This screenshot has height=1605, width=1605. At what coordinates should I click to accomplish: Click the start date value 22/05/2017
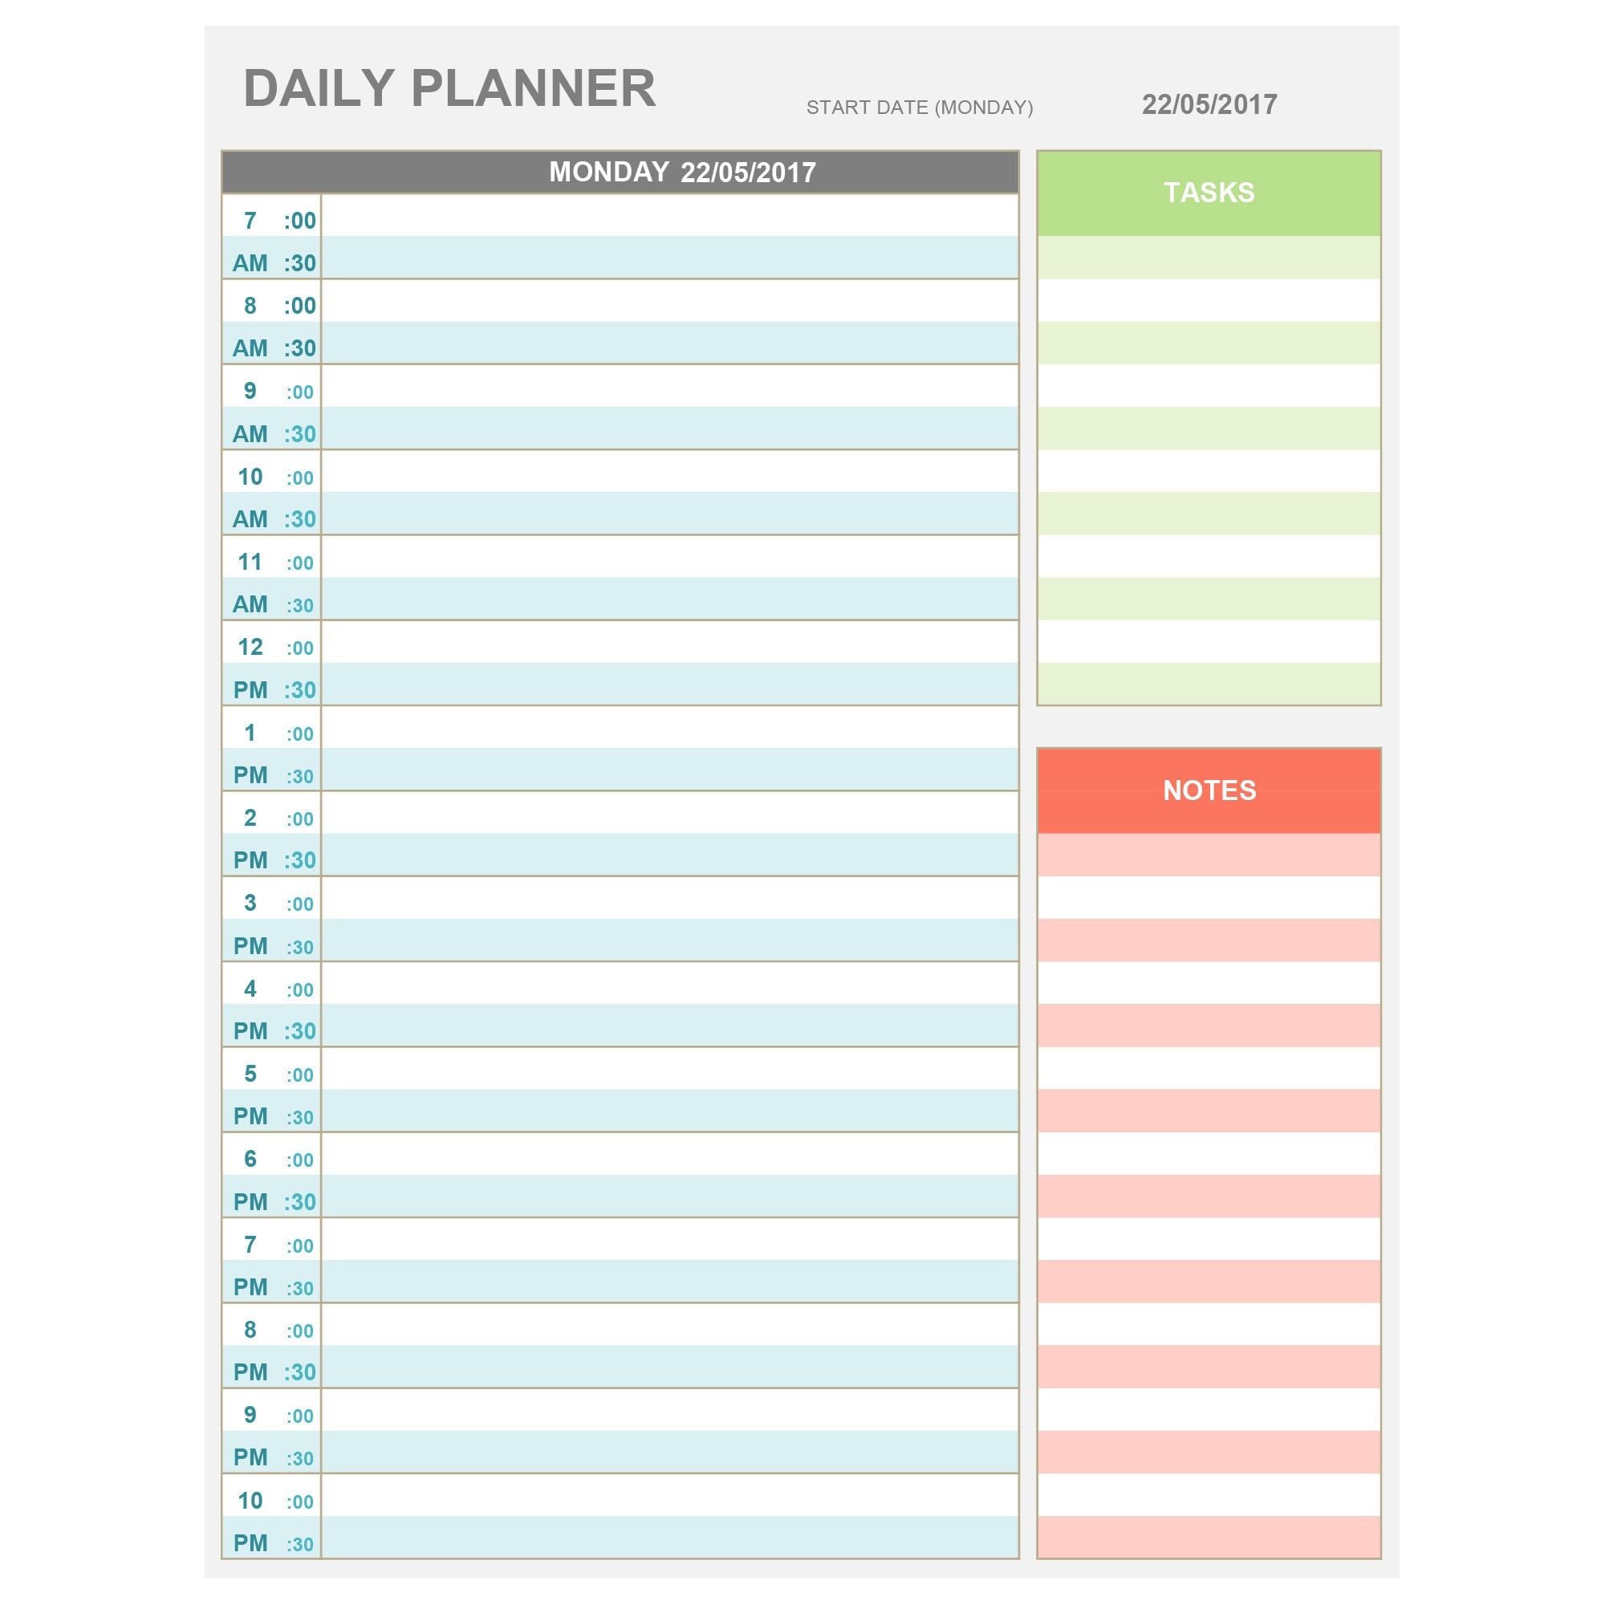[1209, 104]
